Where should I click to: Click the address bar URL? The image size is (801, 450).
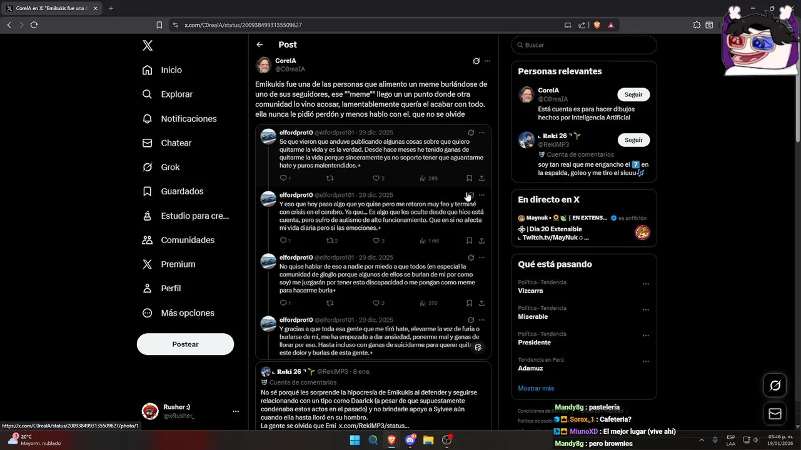coord(243,25)
